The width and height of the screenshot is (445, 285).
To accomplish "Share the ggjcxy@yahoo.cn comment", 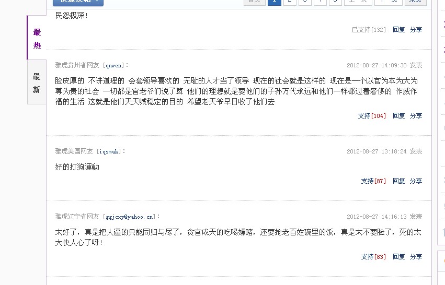I will 416,256.
